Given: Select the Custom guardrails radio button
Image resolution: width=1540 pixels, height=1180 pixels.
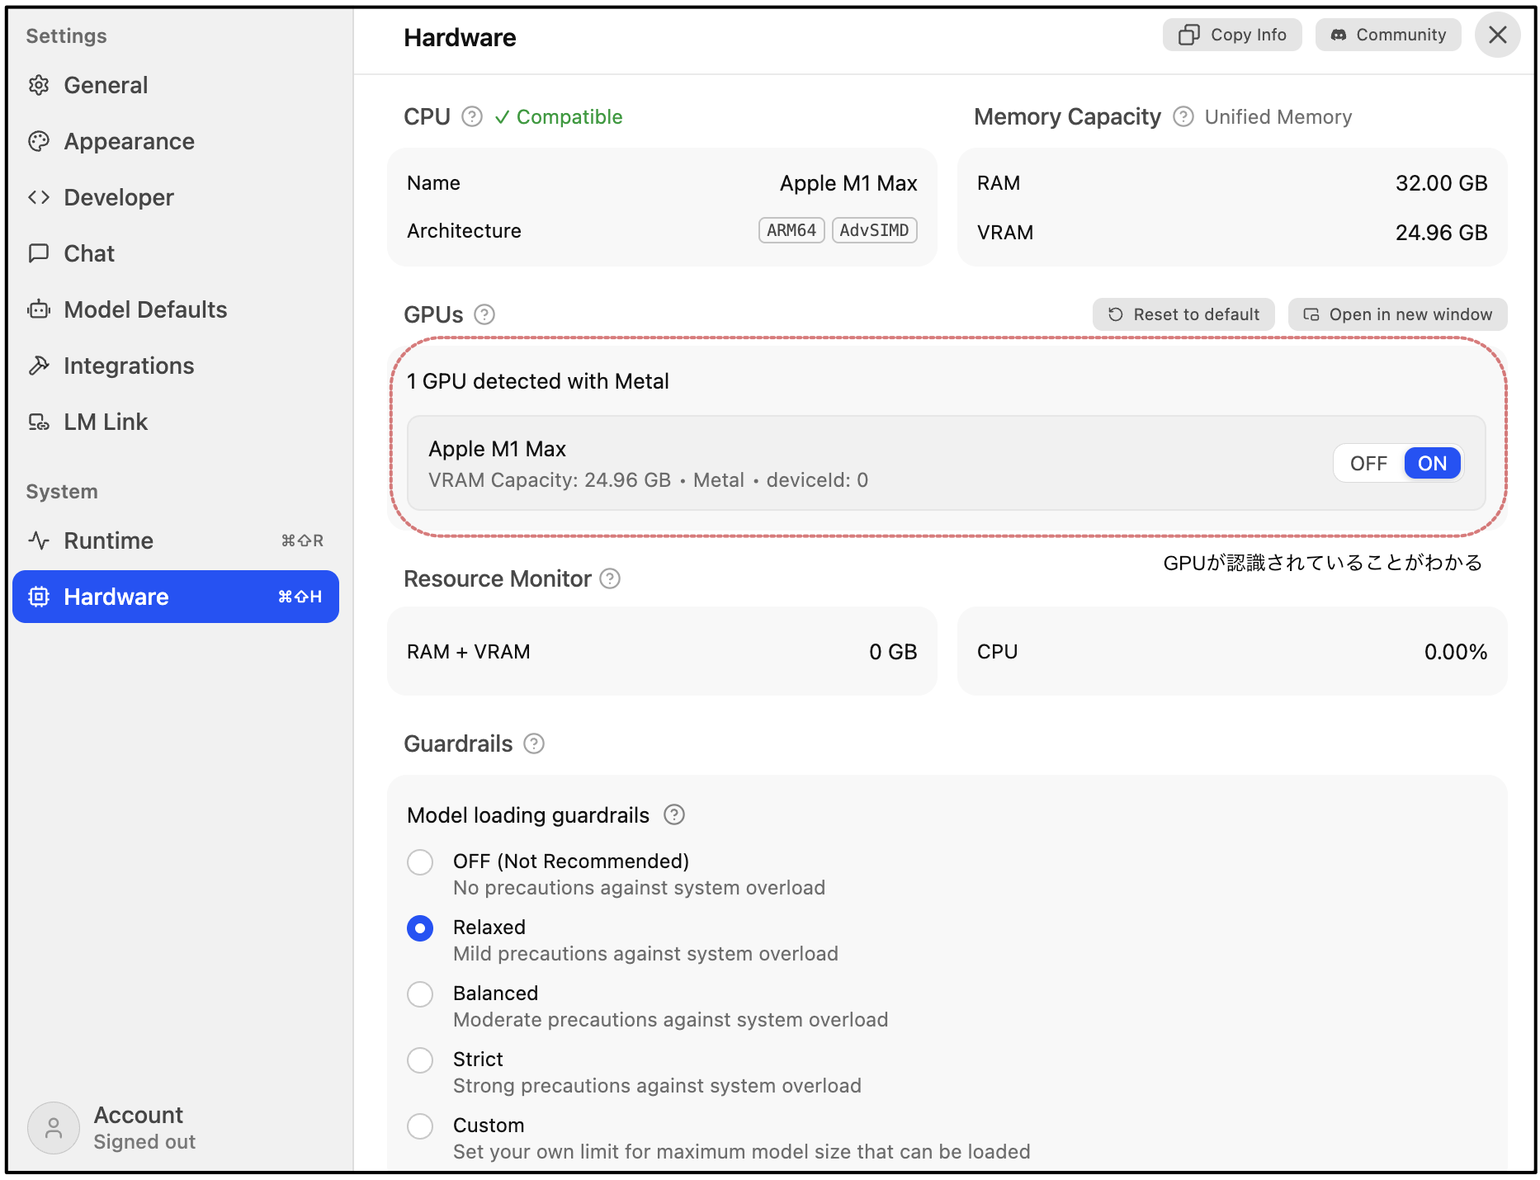Looking at the screenshot, I should [420, 1126].
